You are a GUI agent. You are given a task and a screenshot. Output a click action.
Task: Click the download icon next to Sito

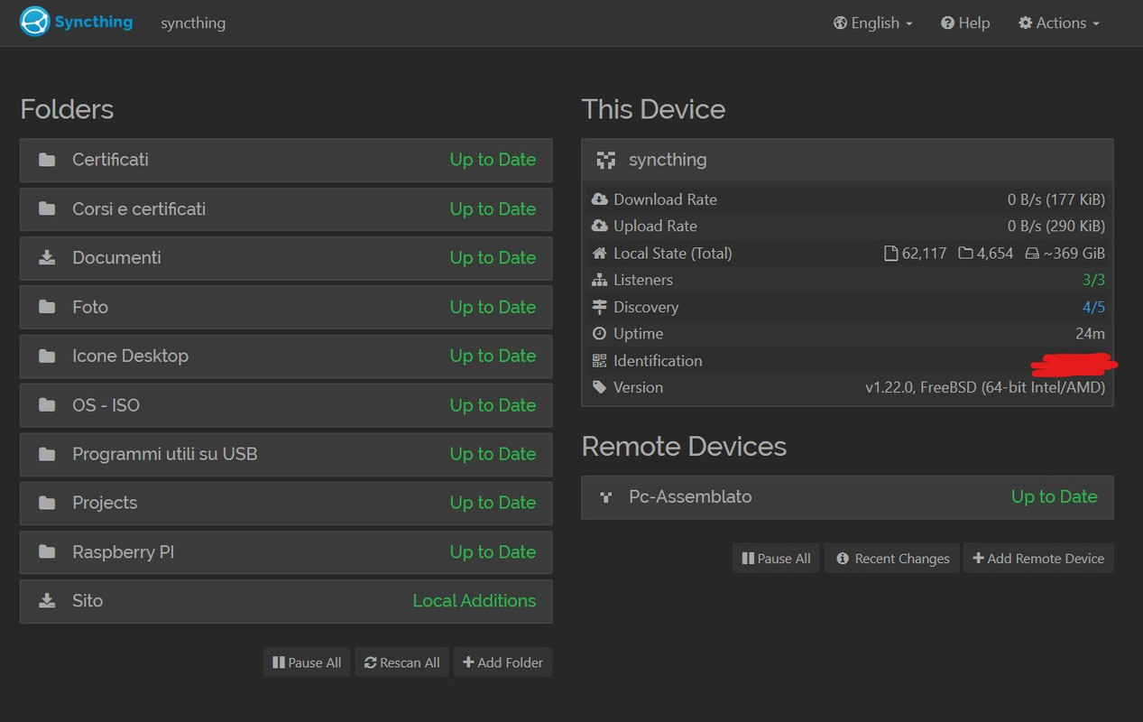(47, 601)
